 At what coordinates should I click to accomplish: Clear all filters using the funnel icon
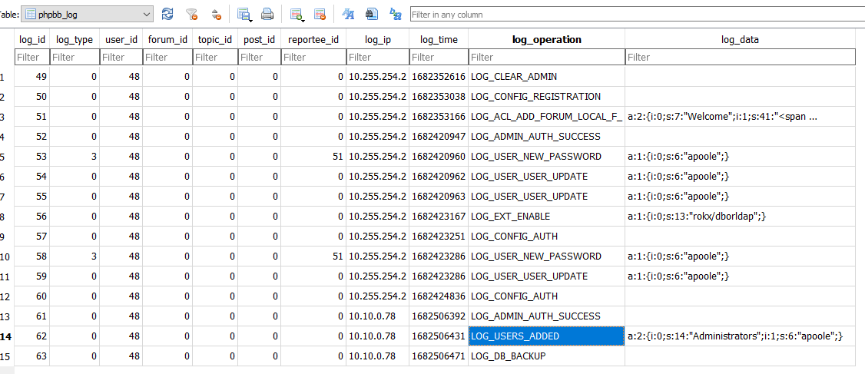pos(192,14)
